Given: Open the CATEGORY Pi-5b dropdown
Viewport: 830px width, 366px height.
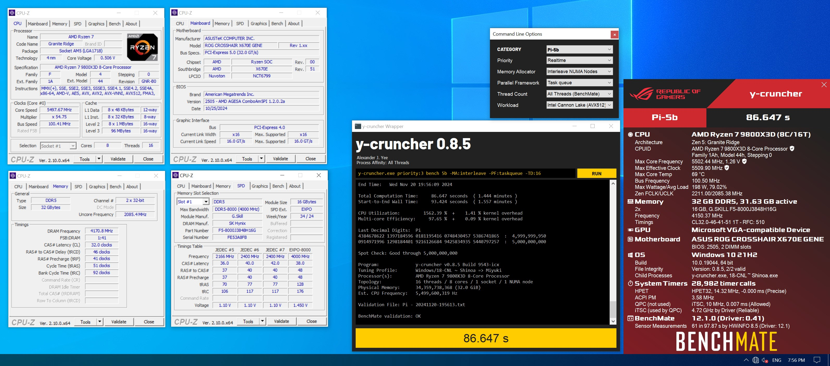Looking at the screenshot, I should pyautogui.click(x=579, y=49).
